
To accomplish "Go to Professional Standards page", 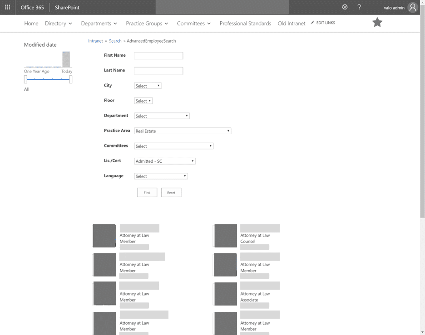I will point(245,24).
